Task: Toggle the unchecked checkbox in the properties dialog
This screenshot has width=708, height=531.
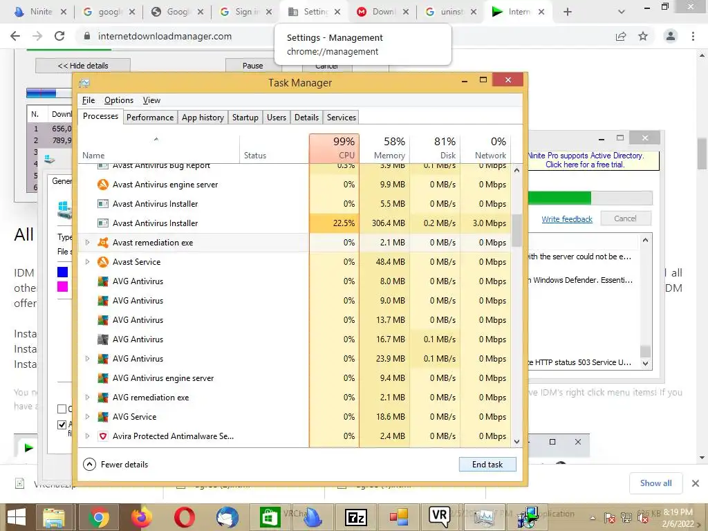Action: (62, 409)
